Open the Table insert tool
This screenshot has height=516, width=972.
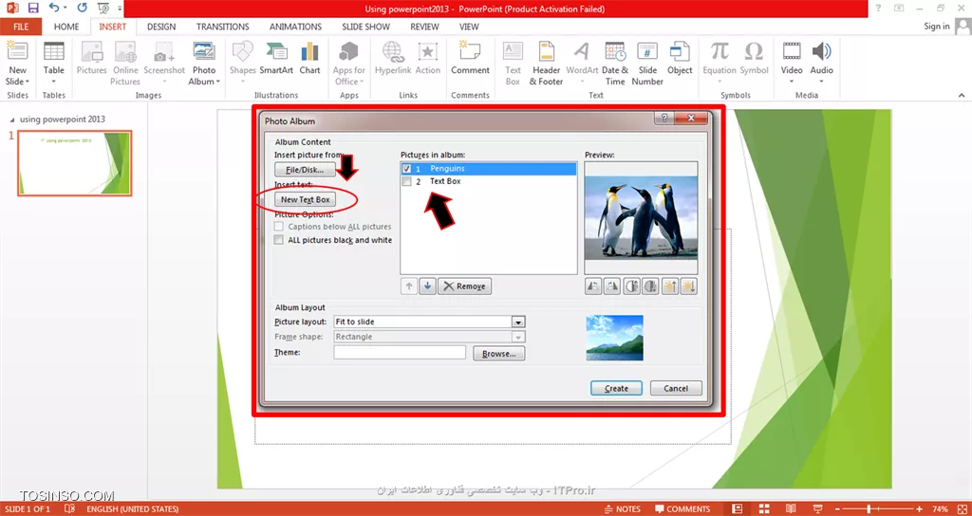pyautogui.click(x=54, y=64)
